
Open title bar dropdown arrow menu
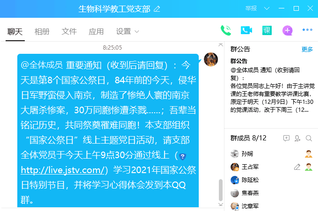[267, 8]
